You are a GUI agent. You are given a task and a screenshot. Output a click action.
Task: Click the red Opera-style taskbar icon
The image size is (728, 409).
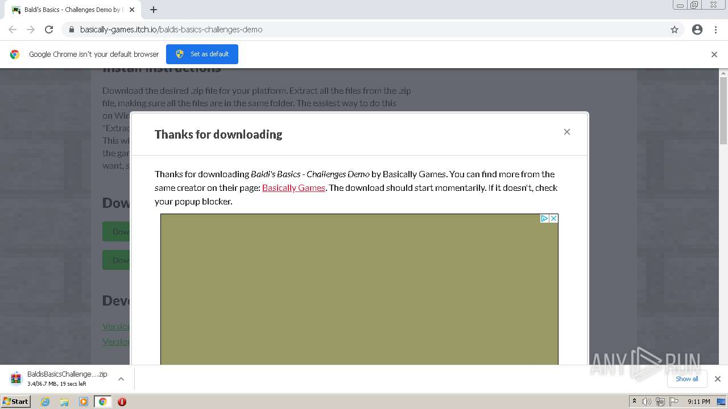tap(122, 402)
